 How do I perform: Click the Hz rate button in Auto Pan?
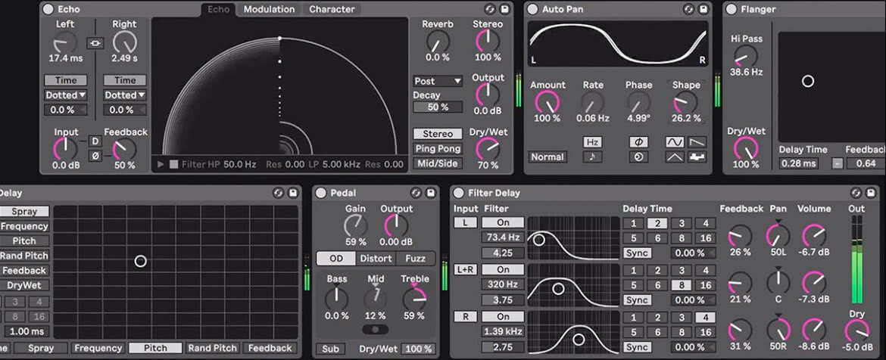click(592, 141)
